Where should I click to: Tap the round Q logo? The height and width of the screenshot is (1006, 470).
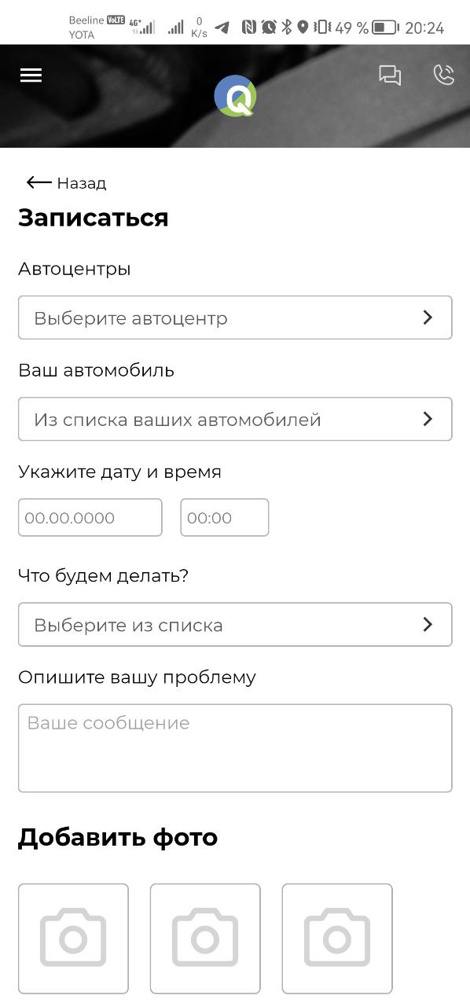pyautogui.click(x=235, y=96)
